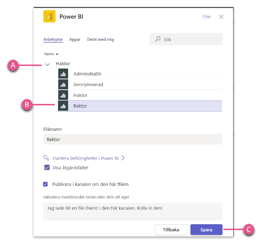Click the report icon beside the Haldor report
The image size is (259, 245).
click(63, 95)
